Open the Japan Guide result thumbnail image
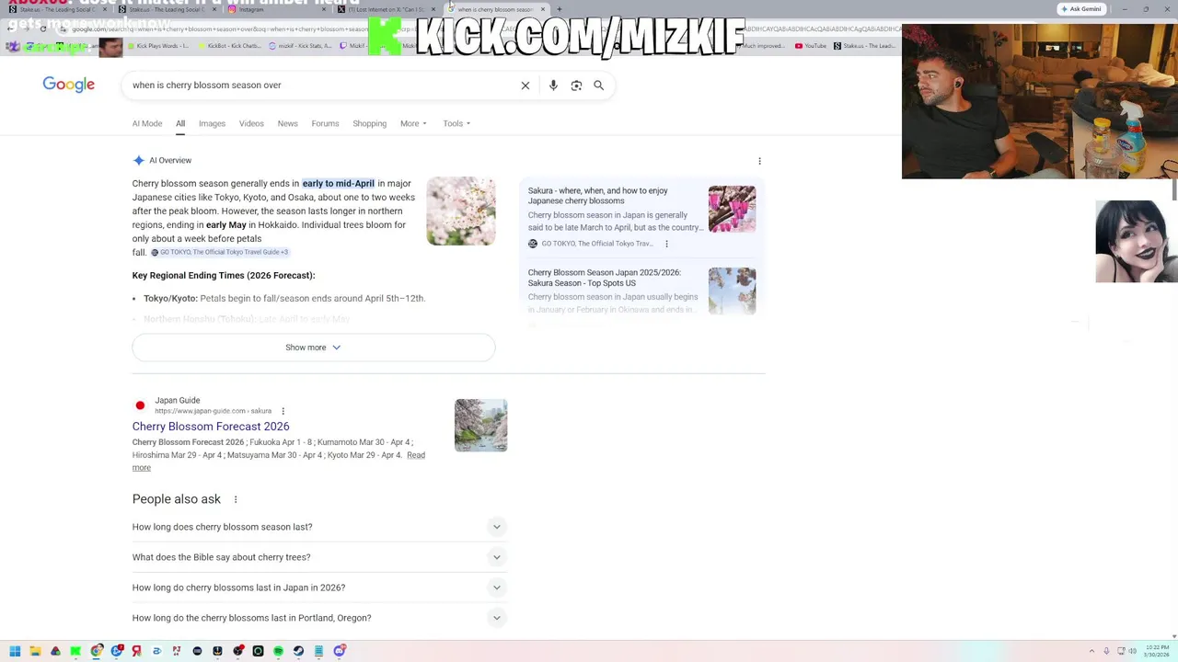The width and height of the screenshot is (1178, 662). coord(480,426)
